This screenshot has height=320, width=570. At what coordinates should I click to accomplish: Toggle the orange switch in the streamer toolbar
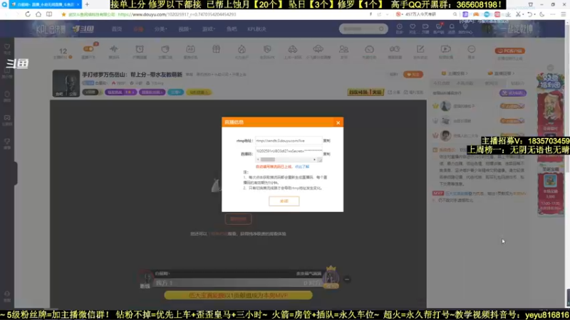(88, 49)
